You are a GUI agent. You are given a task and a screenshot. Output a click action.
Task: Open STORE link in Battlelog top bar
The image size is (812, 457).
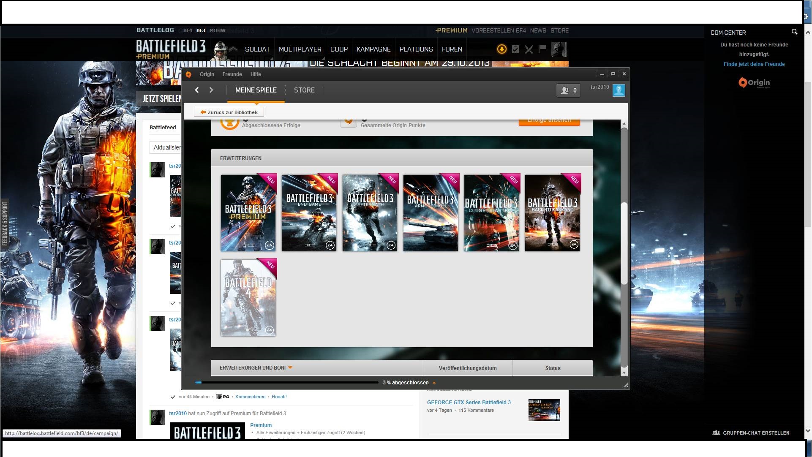559,30
